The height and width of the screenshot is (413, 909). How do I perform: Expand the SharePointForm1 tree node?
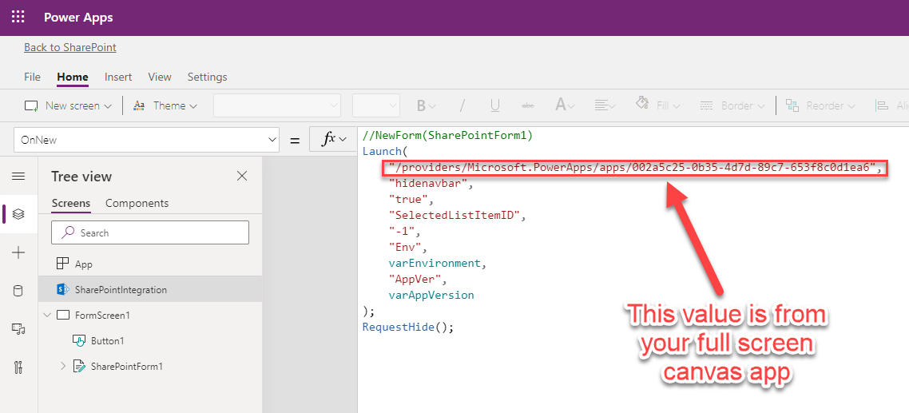64,367
